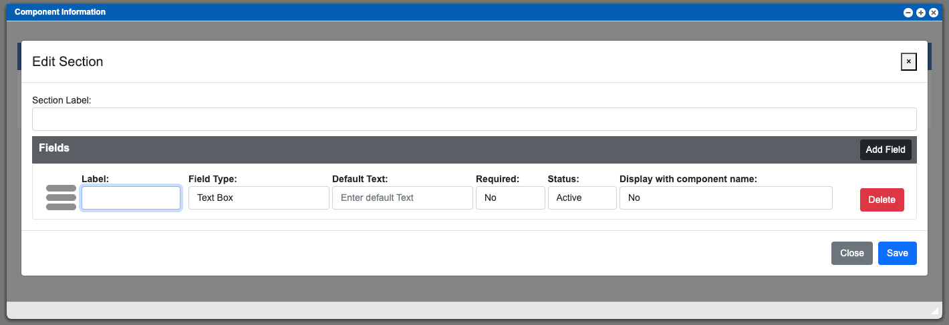949x325 pixels.
Task: Click the field row reorder handle icon
Action: 61,198
